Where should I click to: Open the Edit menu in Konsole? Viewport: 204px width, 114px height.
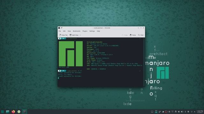click(64, 31)
